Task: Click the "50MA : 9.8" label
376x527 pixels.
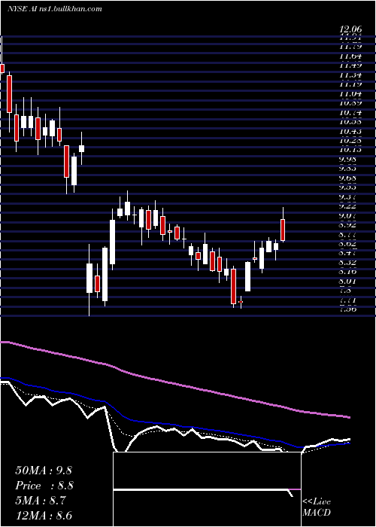Action: [44, 471]
